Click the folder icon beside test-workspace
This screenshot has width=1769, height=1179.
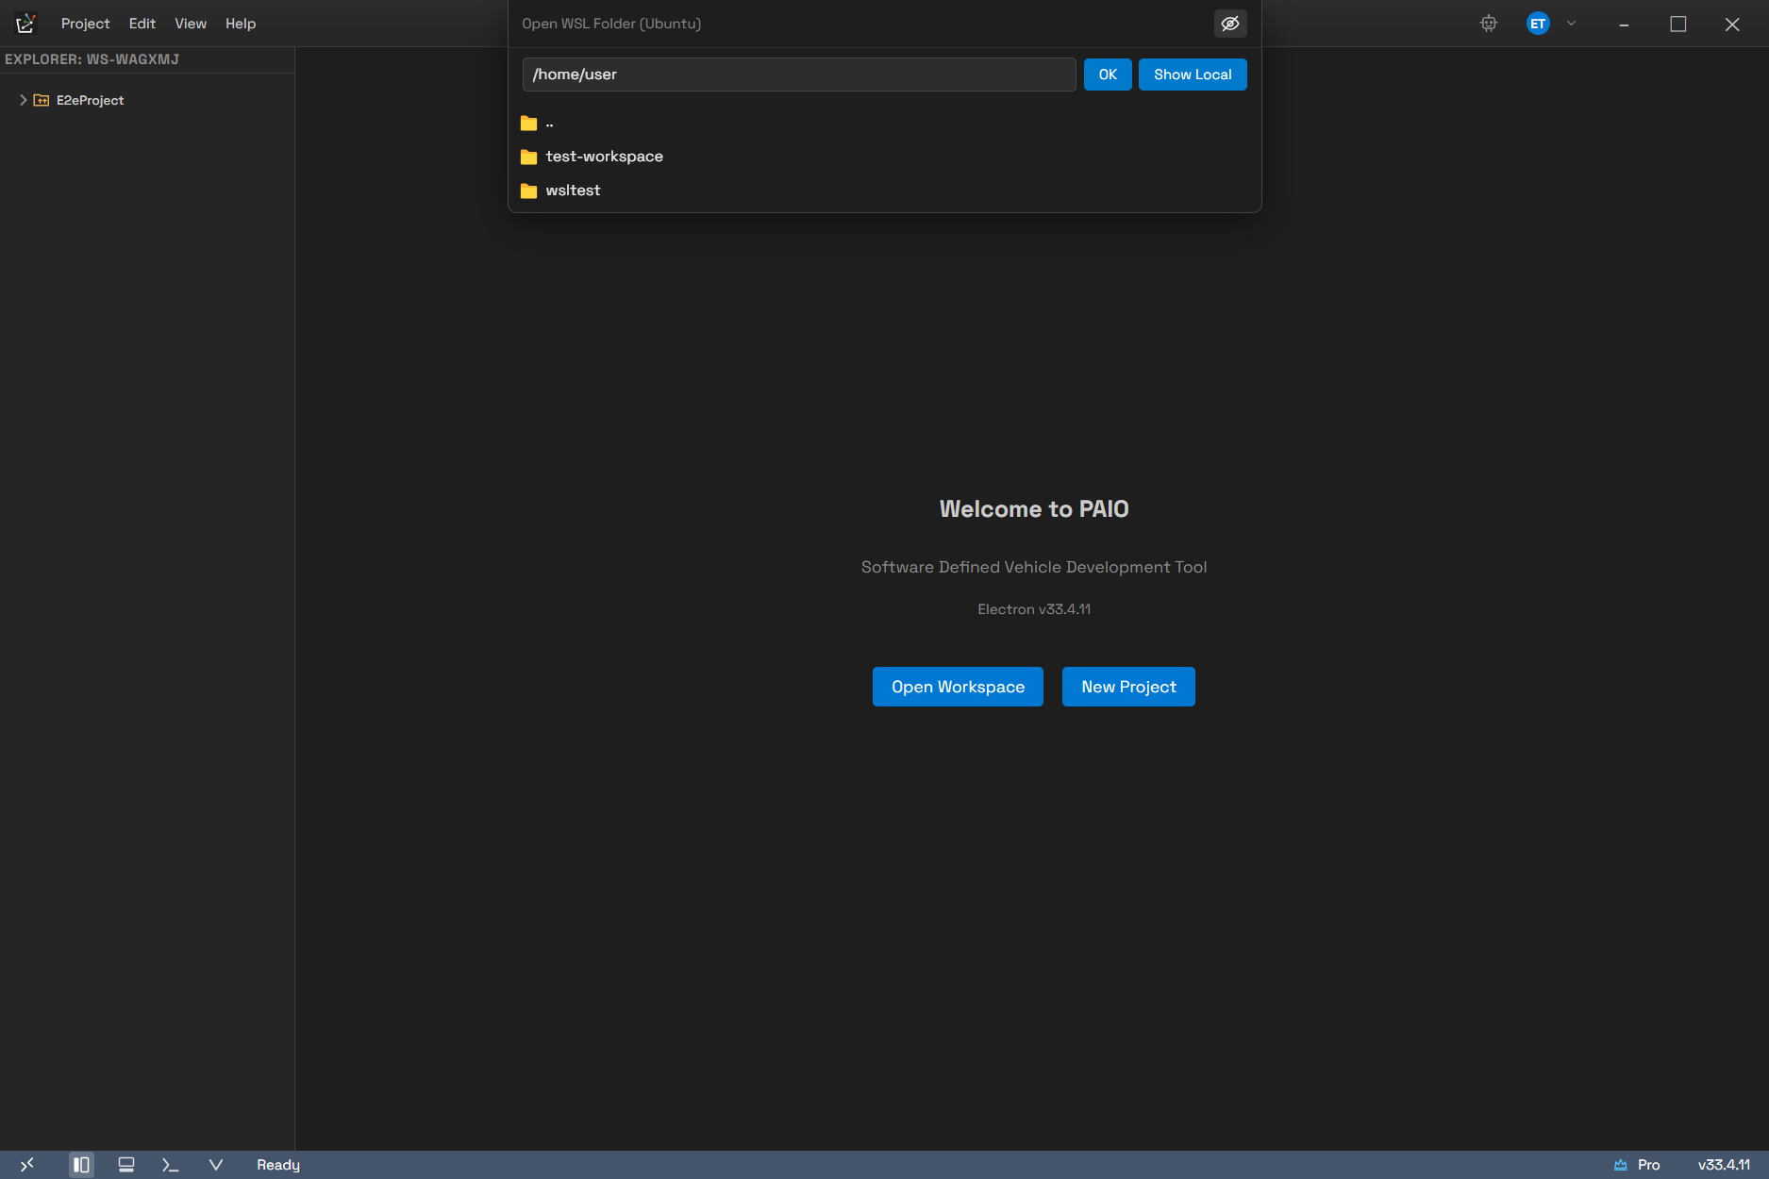[x=529, y=157]
